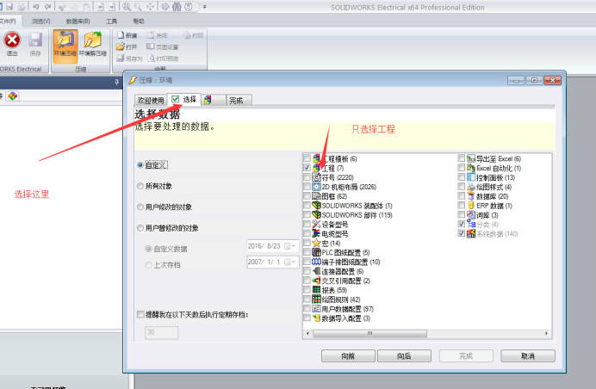Open the 浏览(V) menu tab
The width and height of the screenshot is (596, 389).
[x=41, y=22]
